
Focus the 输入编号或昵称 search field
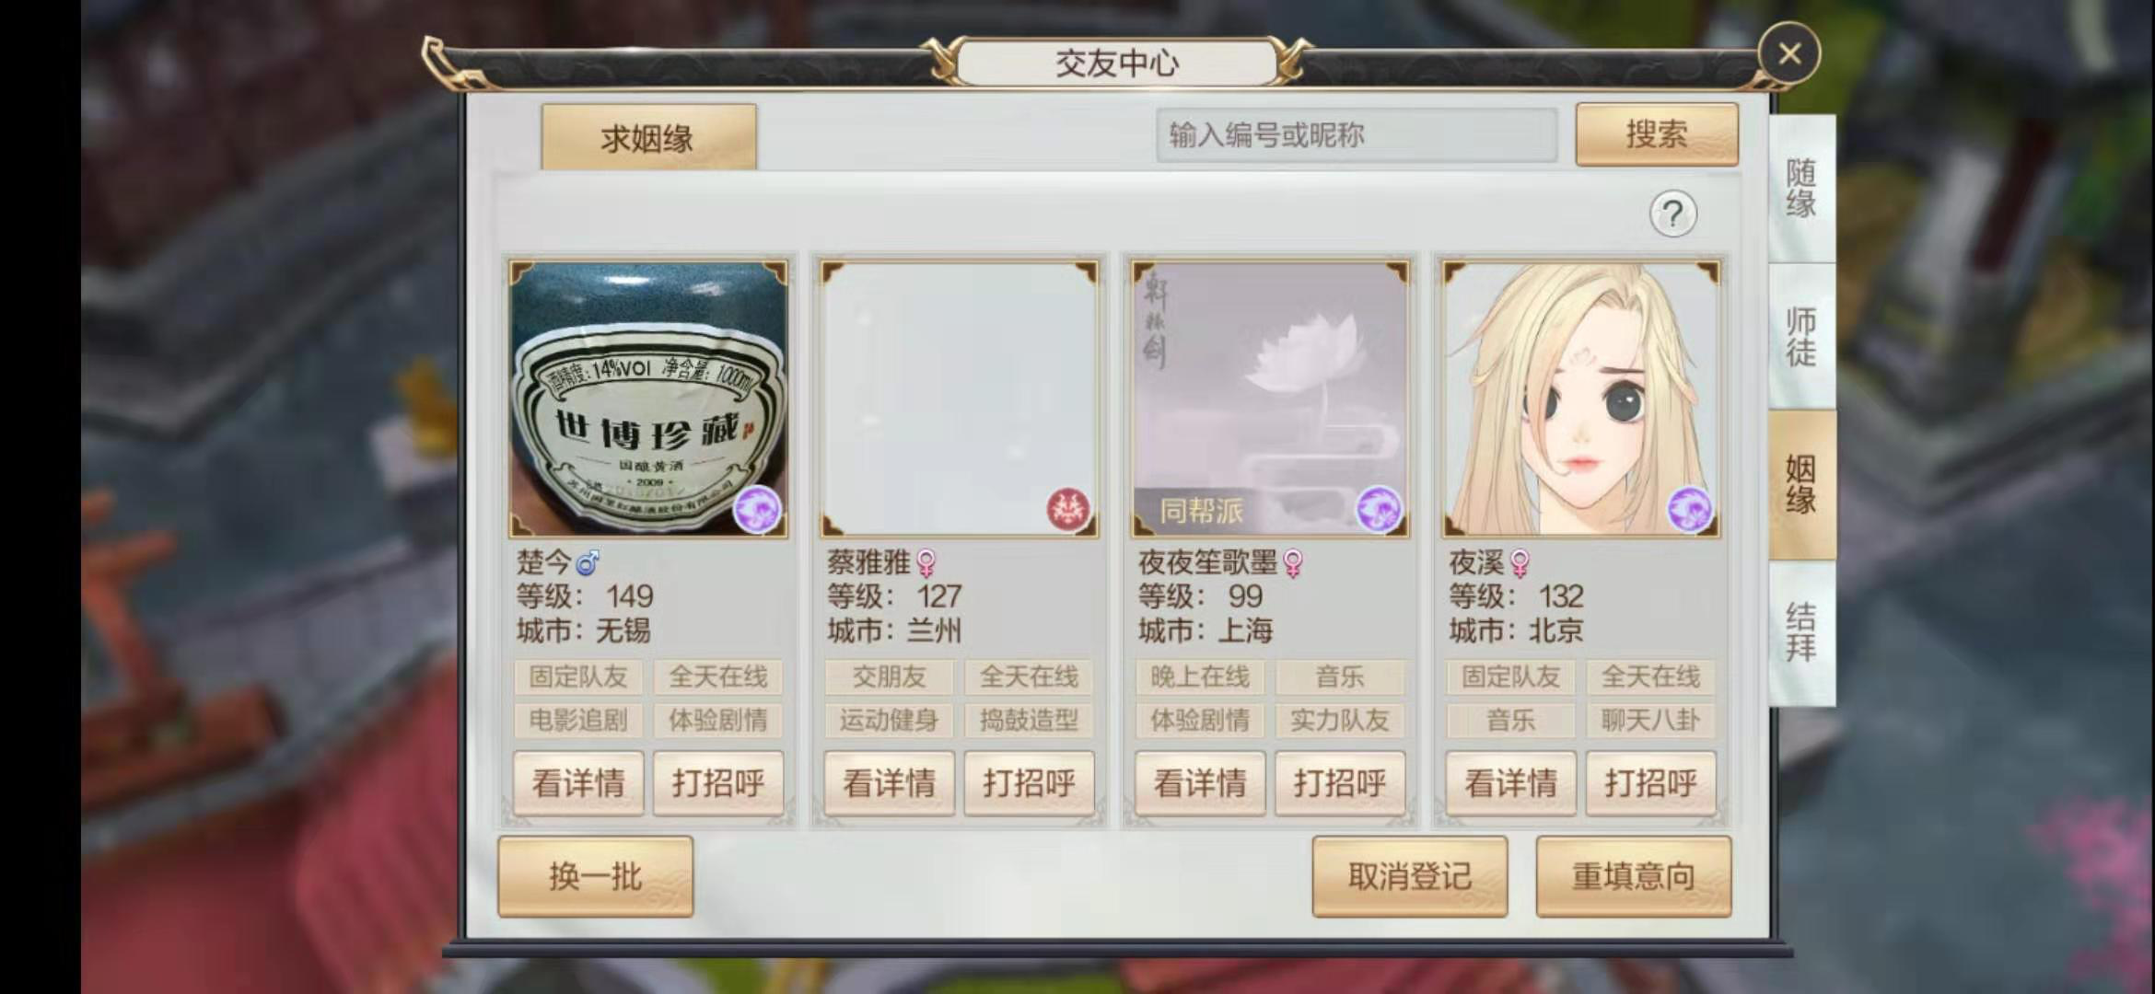click(x=1357, y=135)
